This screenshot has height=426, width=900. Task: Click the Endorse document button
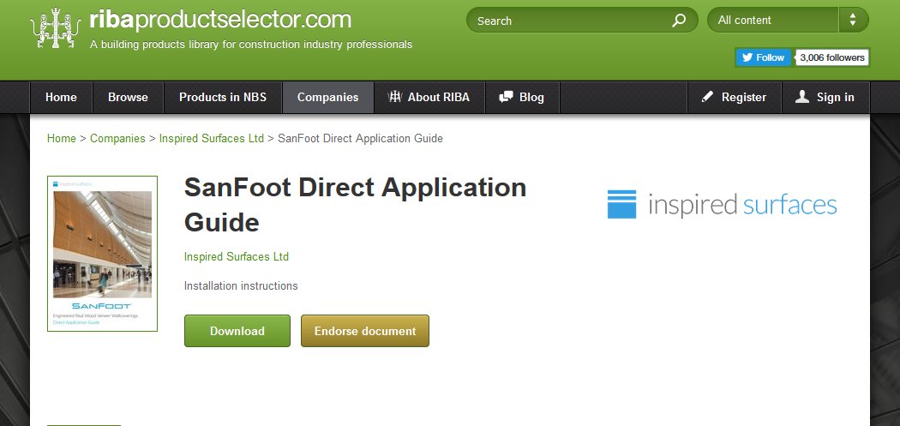tap(365, 331)
